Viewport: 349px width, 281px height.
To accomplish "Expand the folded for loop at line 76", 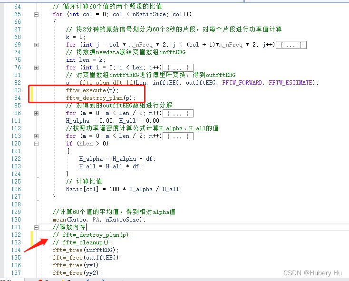I will pyautogui.click(x=36, y=68).
